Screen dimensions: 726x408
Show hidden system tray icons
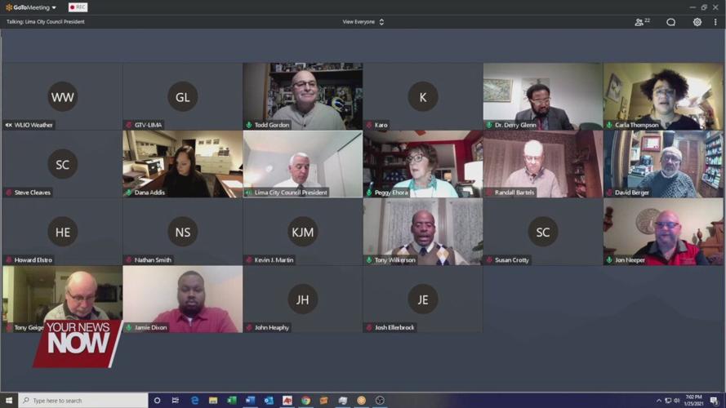point(659,401)
